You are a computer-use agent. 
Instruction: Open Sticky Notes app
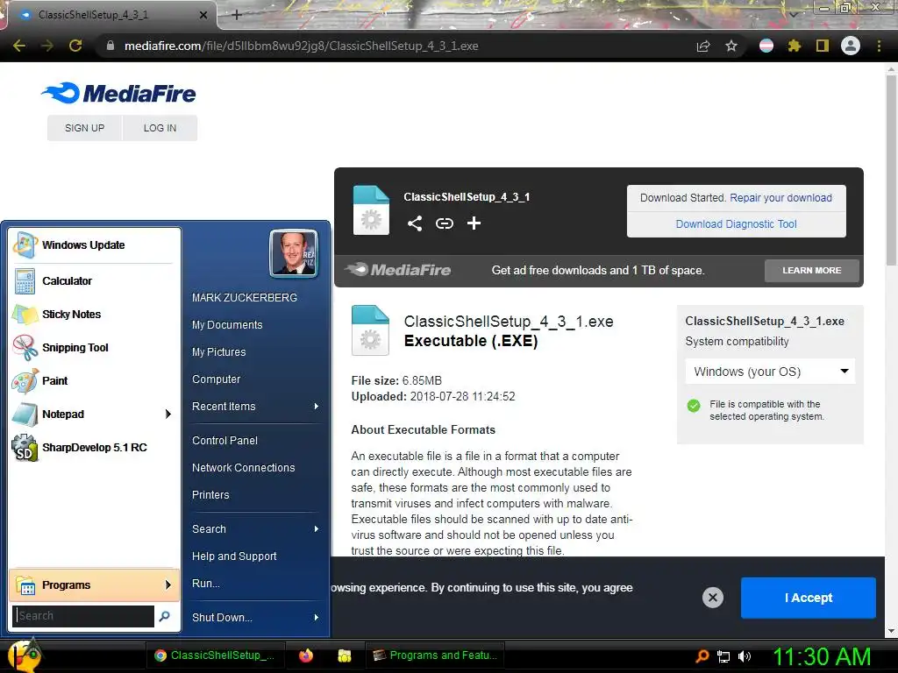pos(95,315)
